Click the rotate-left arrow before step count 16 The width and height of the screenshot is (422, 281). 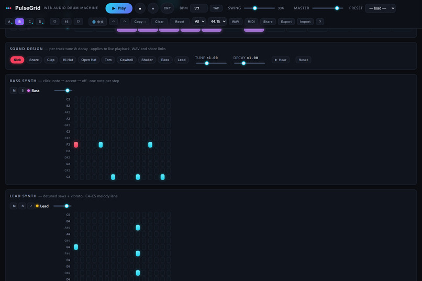click(54, 22)
